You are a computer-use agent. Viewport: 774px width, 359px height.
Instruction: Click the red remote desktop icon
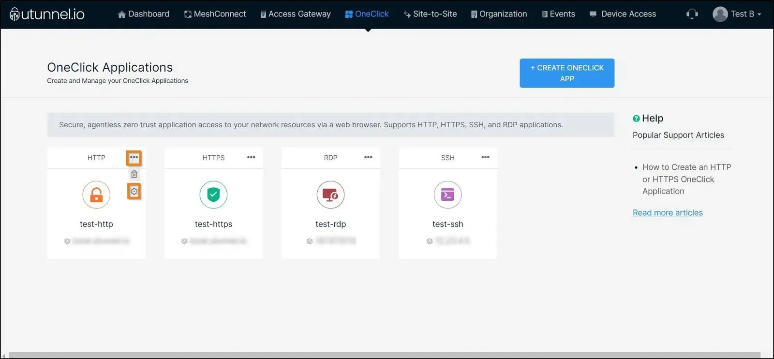[x=330, y=194]
